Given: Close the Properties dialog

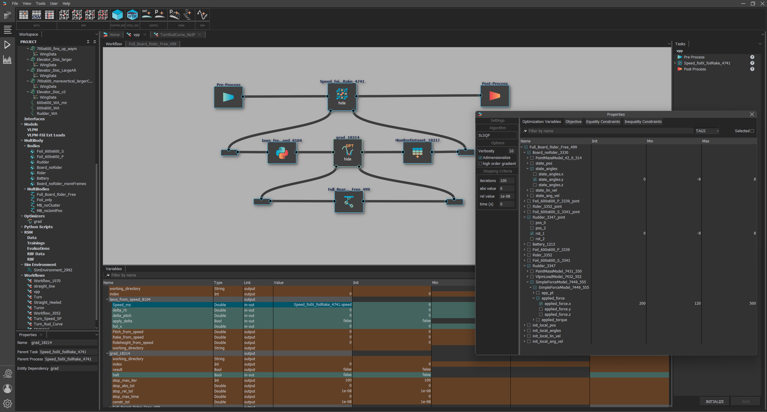Looking at the screenshot, I should point(752,115).
